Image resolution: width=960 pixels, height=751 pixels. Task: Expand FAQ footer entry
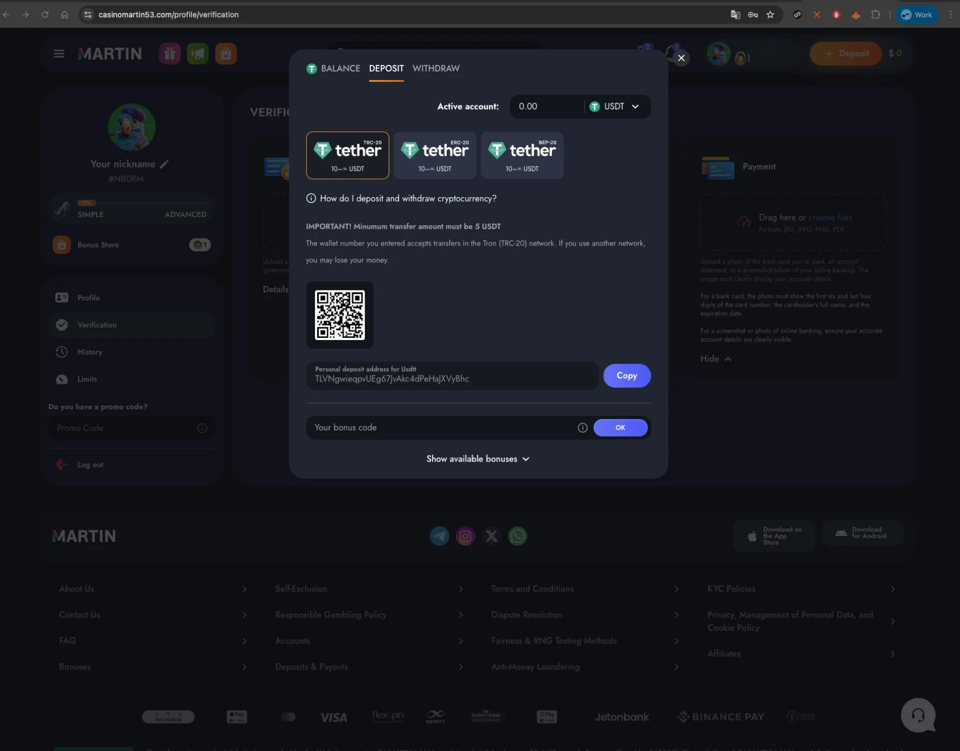coord(153,641)
